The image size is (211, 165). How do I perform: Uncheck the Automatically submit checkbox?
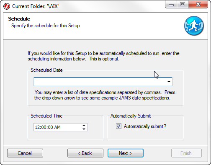tap(118, 126)
